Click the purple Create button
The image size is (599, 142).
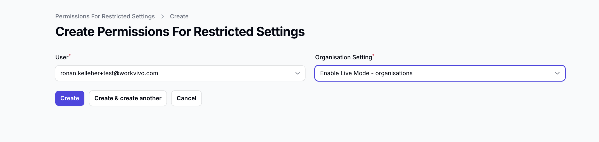tap(70, 98)
